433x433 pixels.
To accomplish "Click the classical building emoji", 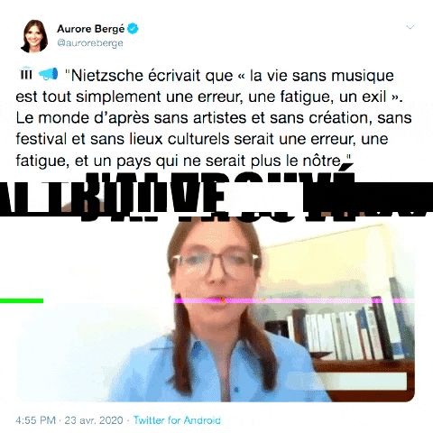I will coord(26,73).
